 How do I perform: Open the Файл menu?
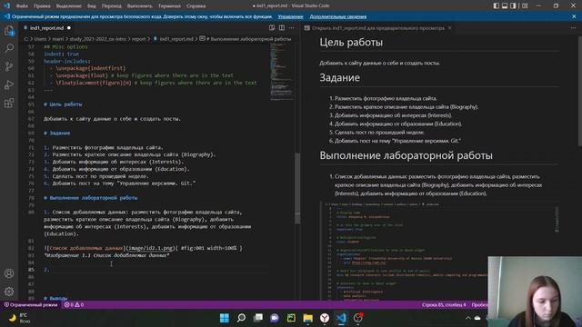(x=22, y=6)
